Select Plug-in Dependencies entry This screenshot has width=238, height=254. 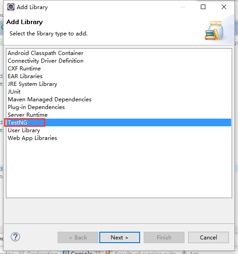pyautogui.click(x=36, y=107)
